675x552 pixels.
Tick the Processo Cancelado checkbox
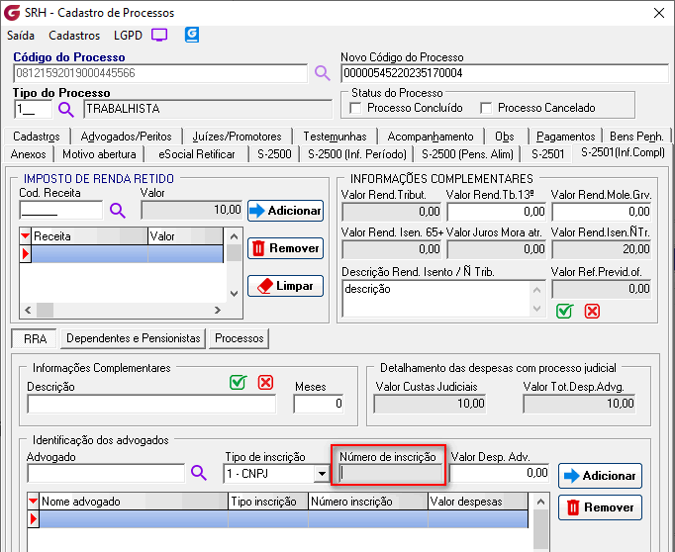point(486,108)
